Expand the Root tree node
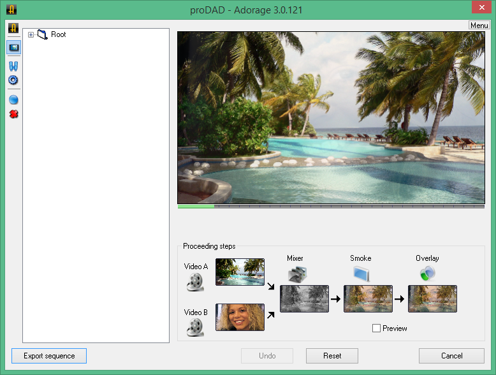 point(31,34)
